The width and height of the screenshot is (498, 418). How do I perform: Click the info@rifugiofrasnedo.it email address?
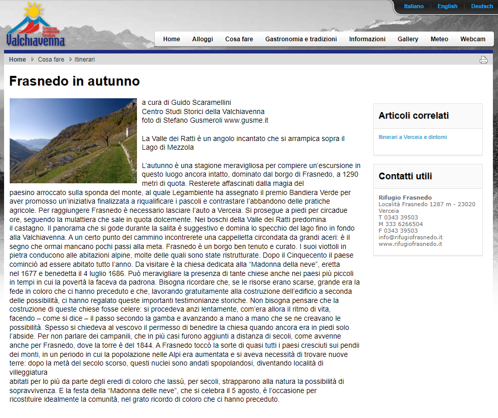pos(410,237)
